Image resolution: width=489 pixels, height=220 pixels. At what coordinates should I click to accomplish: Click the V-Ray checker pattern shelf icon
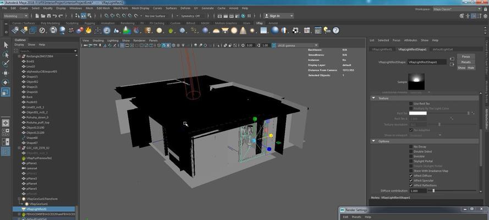tap(295, 30)
